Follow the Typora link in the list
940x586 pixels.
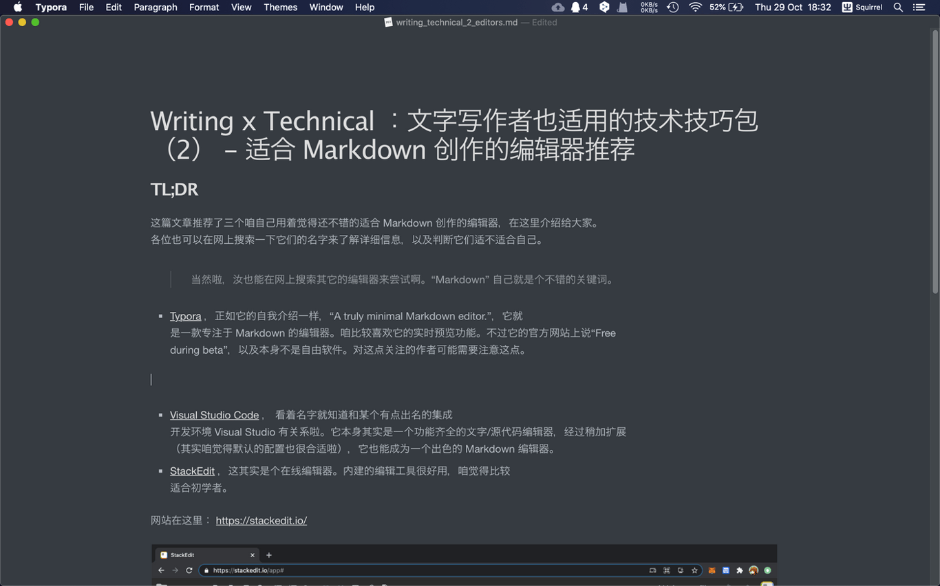click(186, 316)
